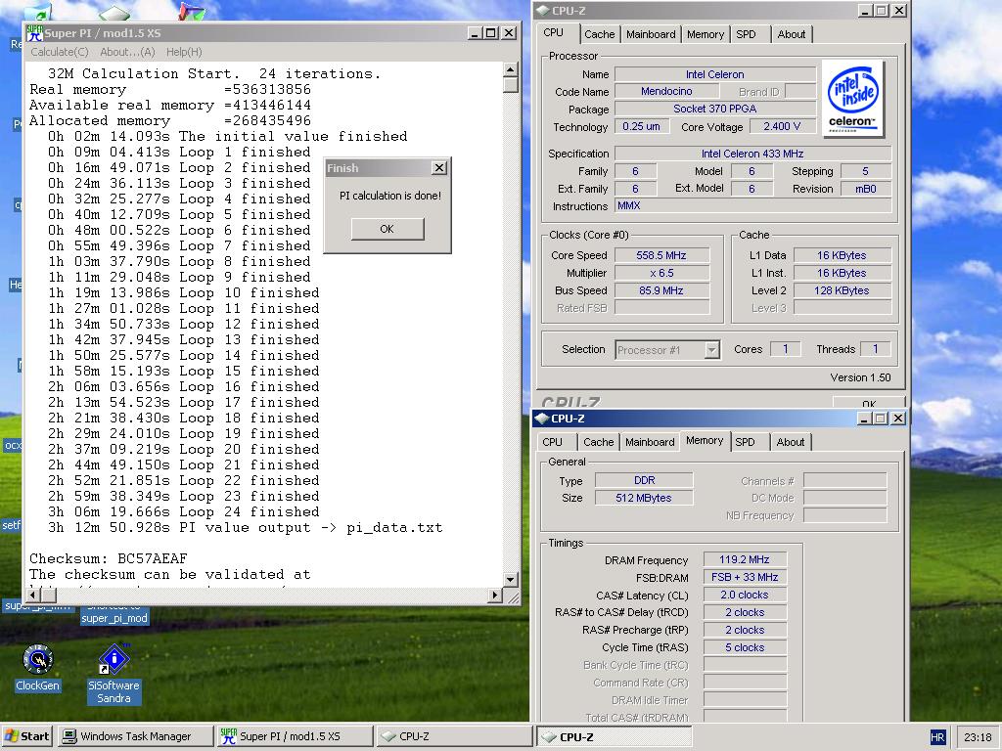Open the Calculate(C) menu
This screenshot has width=1002, height=751.
pyautogui.click(x=60, y=52)
